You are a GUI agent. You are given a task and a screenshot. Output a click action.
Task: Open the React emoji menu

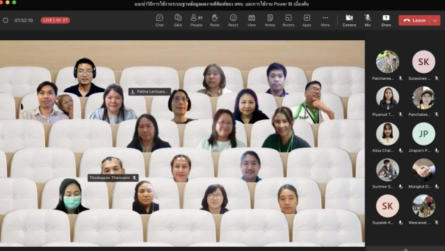(233, 20)
